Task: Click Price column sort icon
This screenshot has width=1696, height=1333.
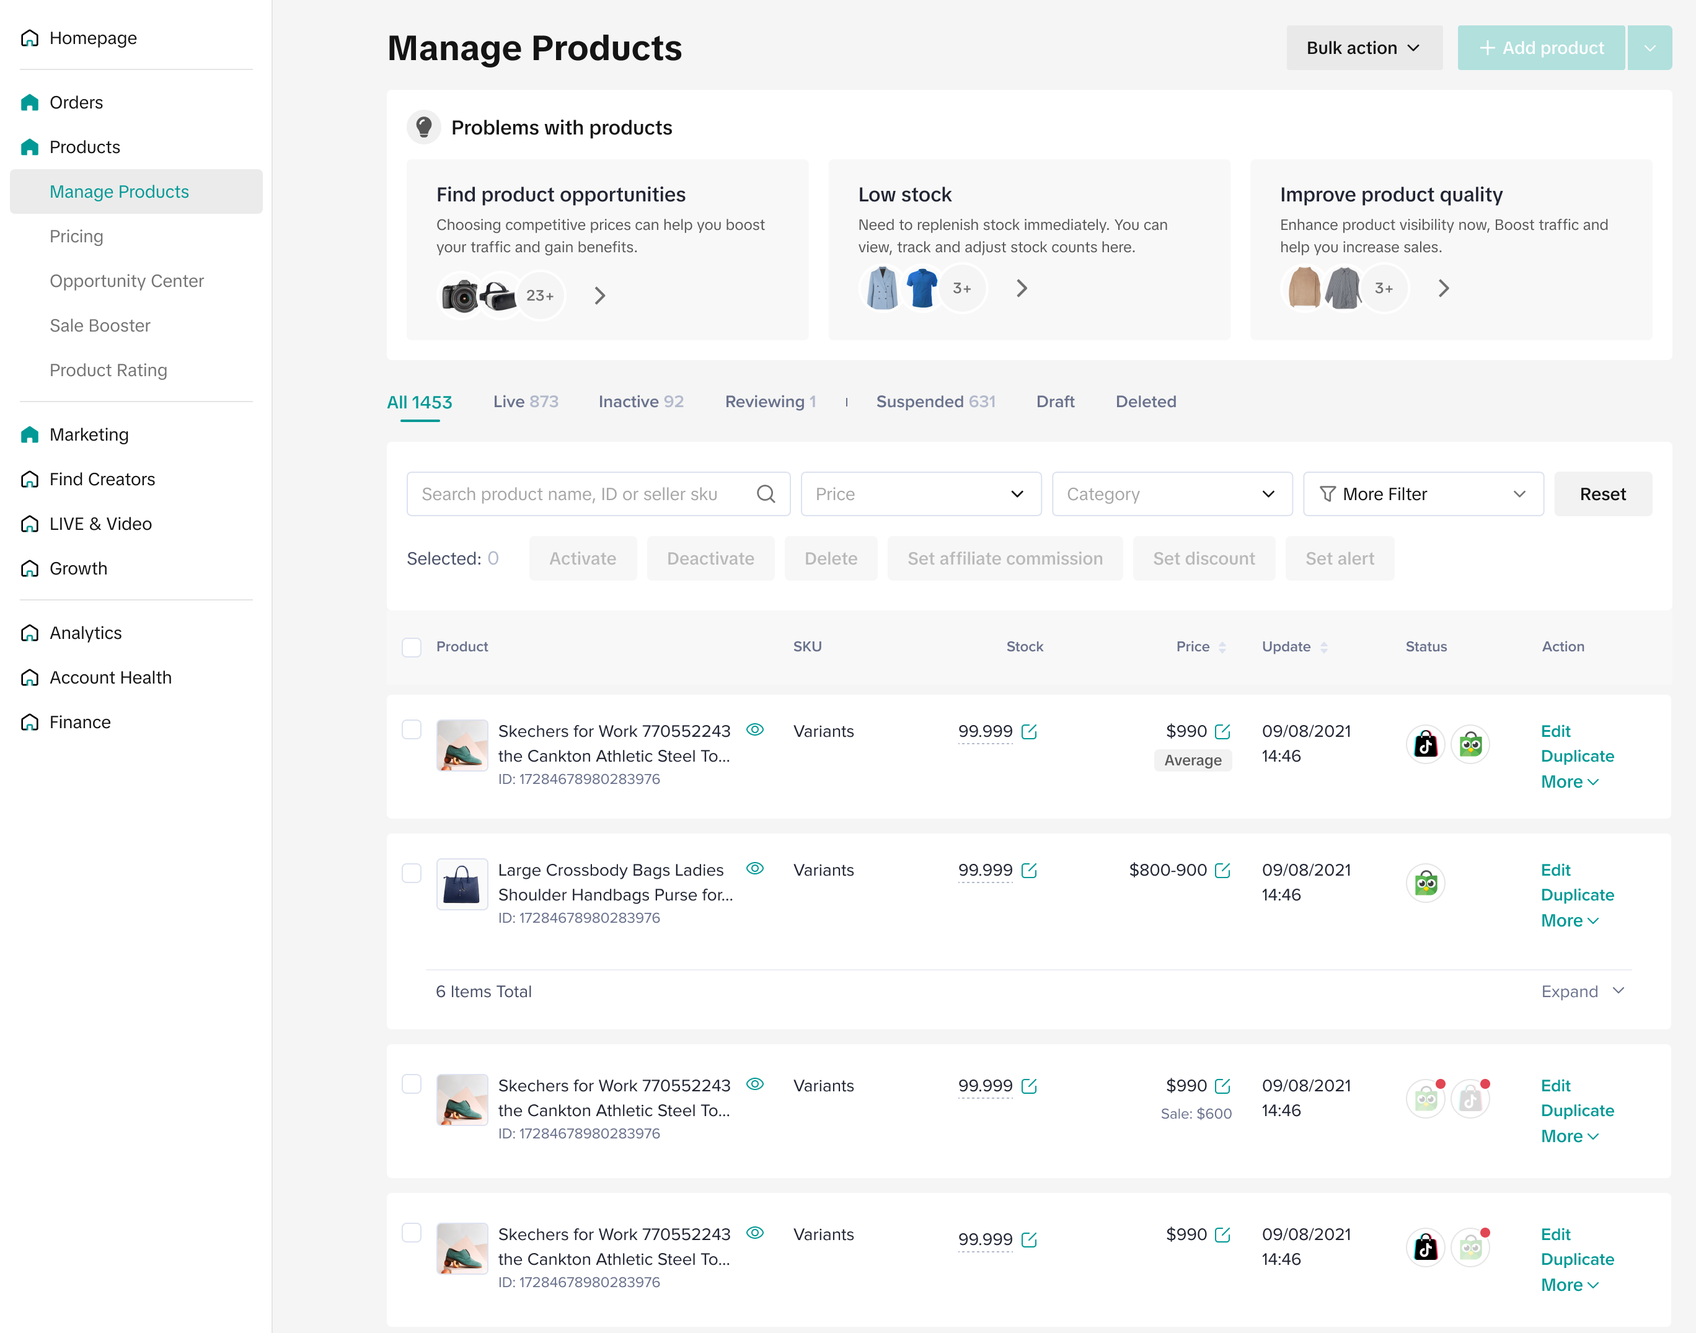Action: pos(1222,647)
